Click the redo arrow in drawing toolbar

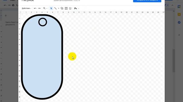[39, 8]
